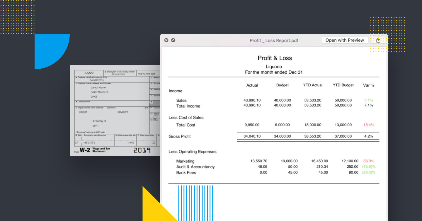Select the YTD Budget column header
Screen dimensions: 422x221
pyautogui.click(x=343, y=85)
